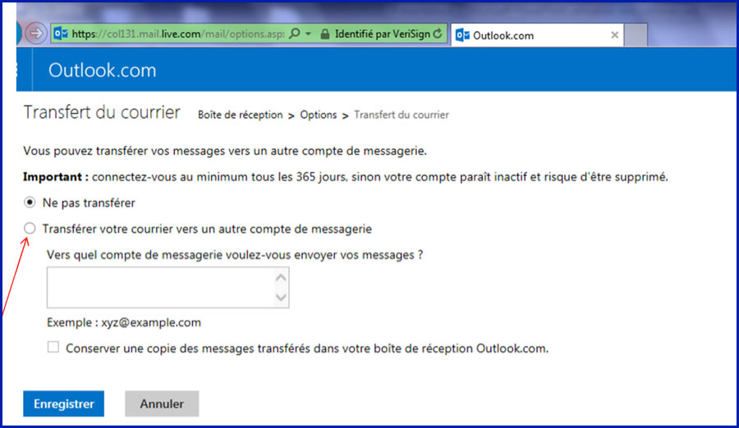
Task: Click the padlock security icon
Action: (325, 34)
